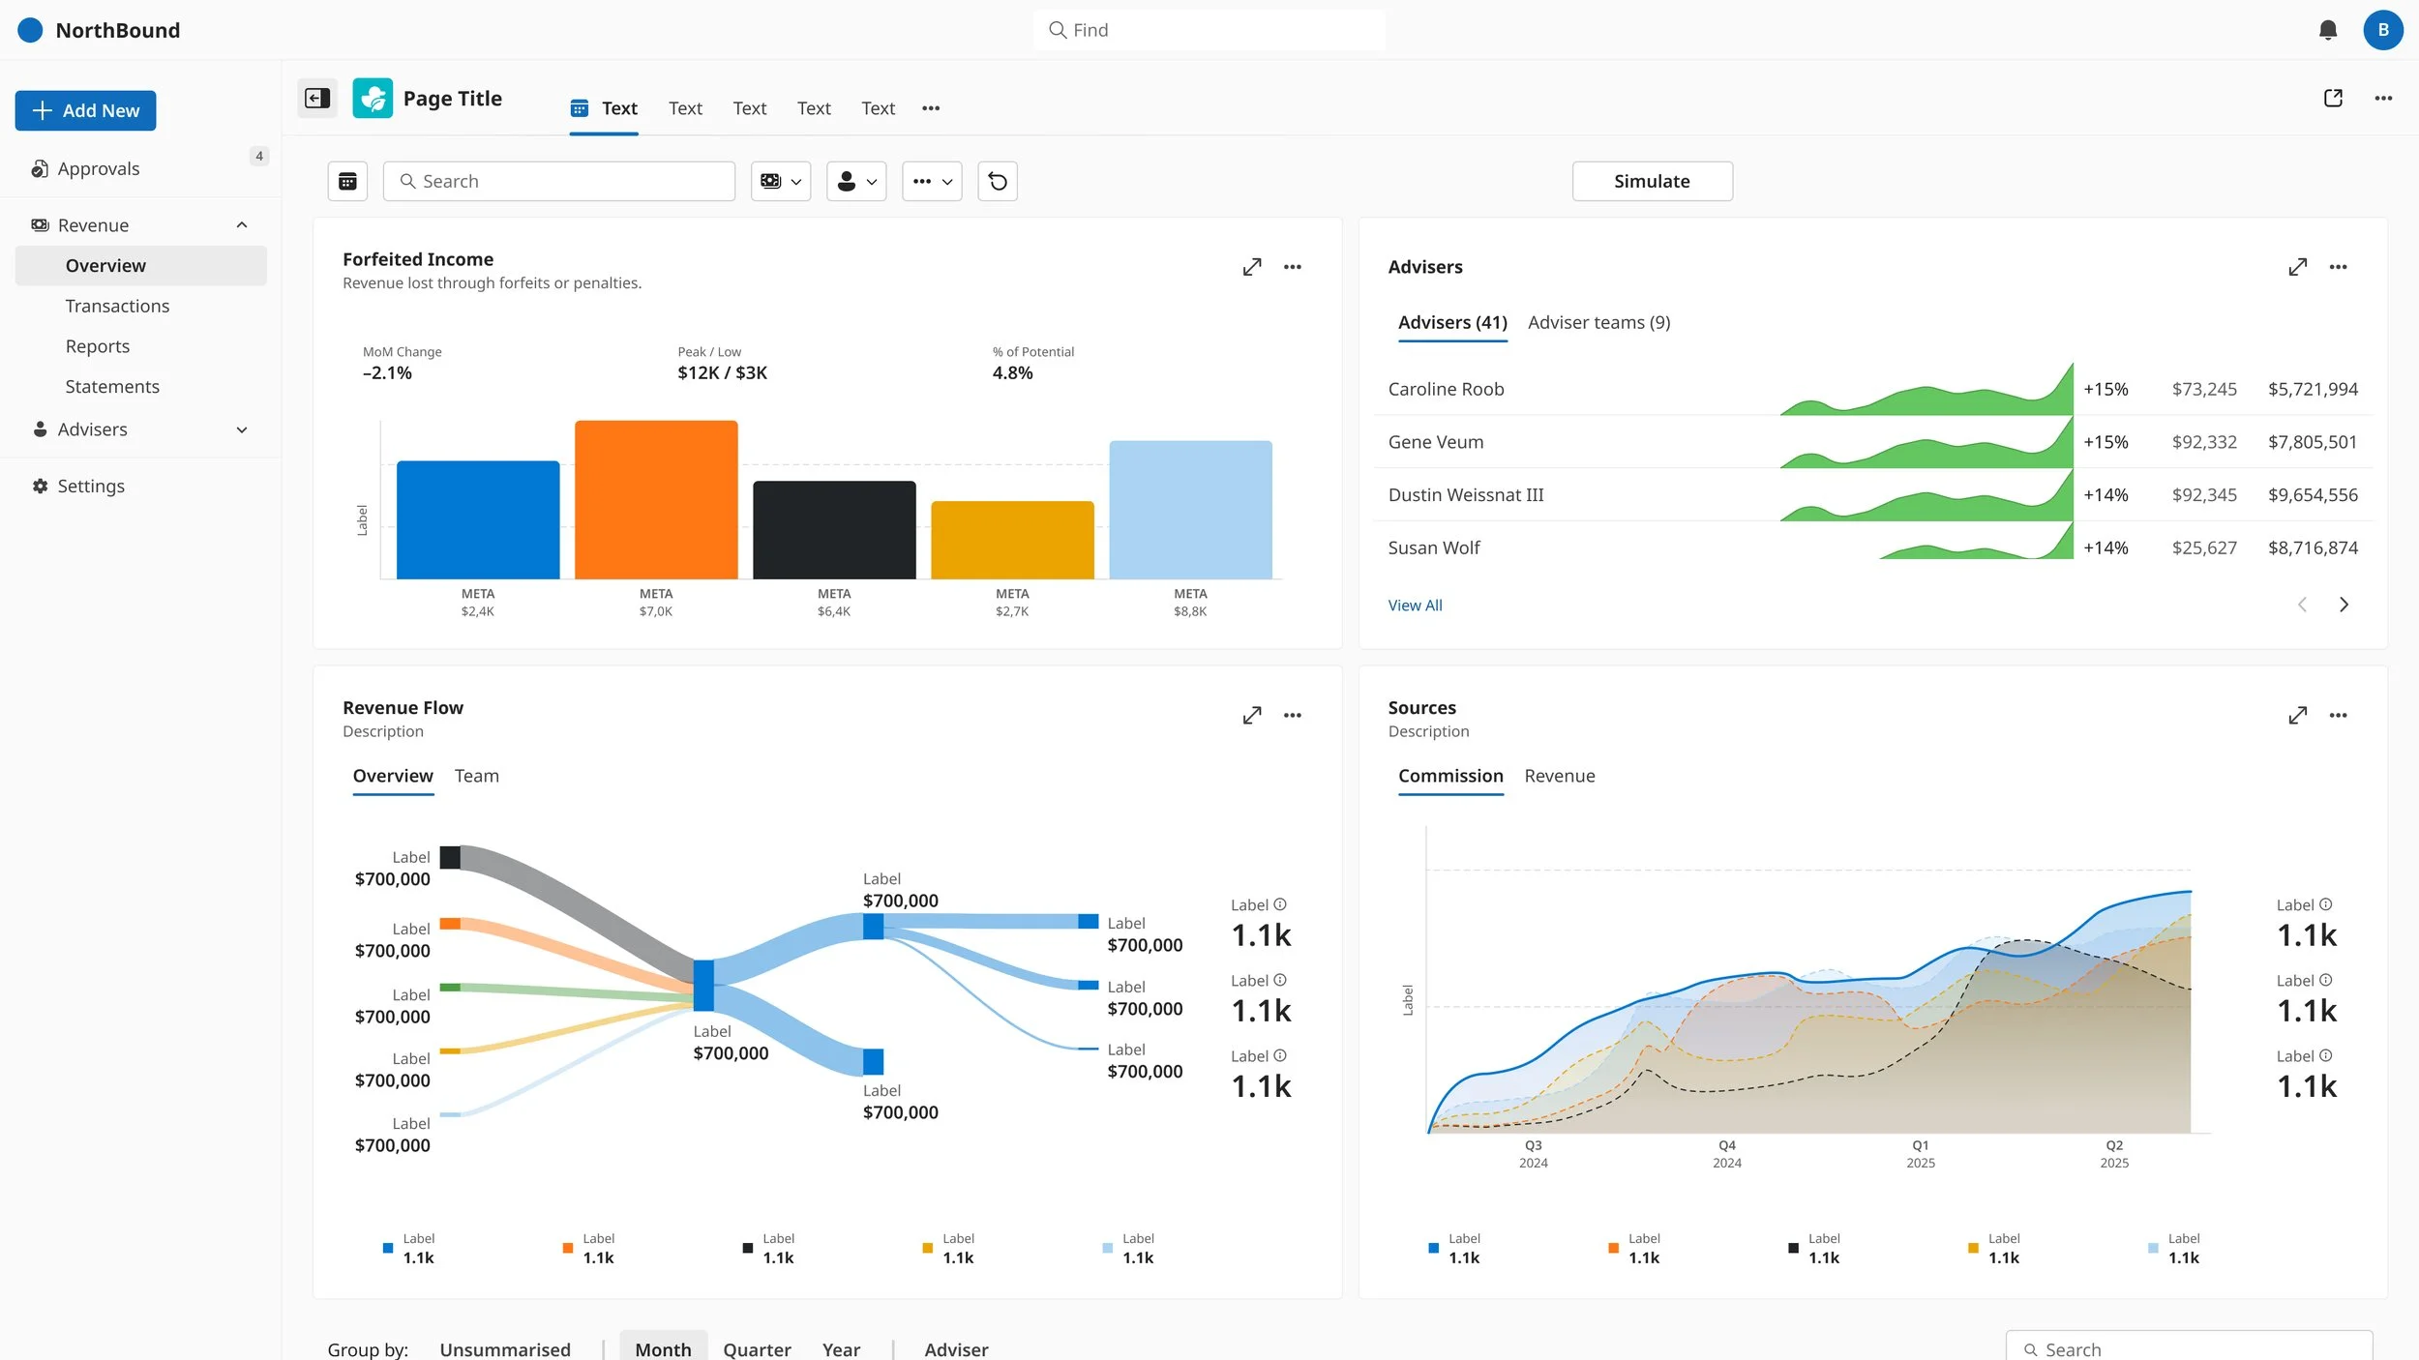Select the Sources Commission tab
This screenshot has height=1360, width=2419.
click(x=1450, y=776)
